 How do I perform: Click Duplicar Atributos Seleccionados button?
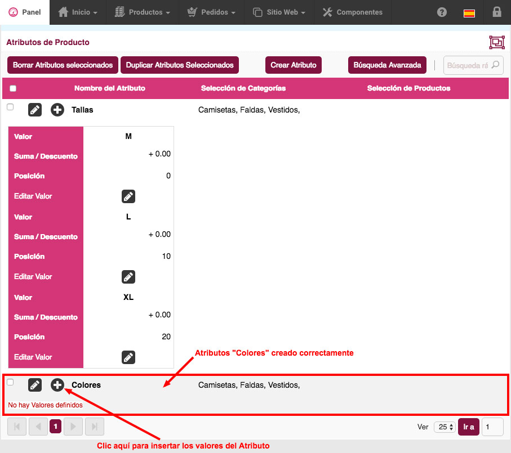(x=180, y=65)
